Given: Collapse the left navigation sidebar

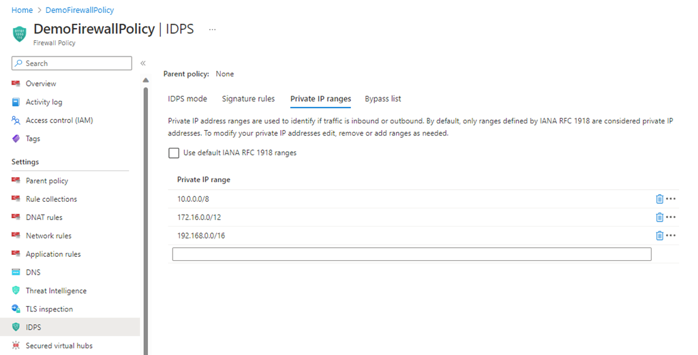Looking at the screenshot, I should tap(143, 63).
